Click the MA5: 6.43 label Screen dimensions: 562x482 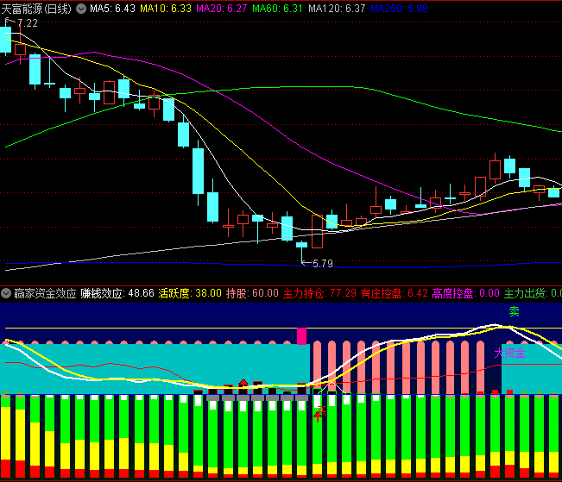click(x=112, y=9)
